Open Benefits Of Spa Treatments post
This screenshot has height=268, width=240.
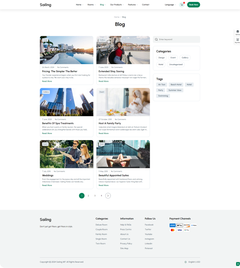(58, 123)
